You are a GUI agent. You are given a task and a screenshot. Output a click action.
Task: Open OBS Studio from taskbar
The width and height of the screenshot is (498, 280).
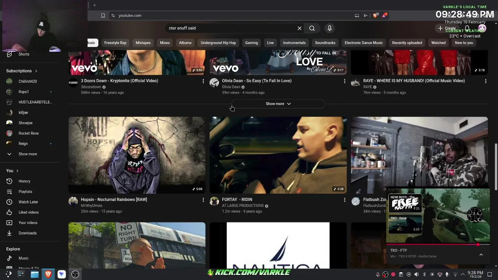pos(75,274)
